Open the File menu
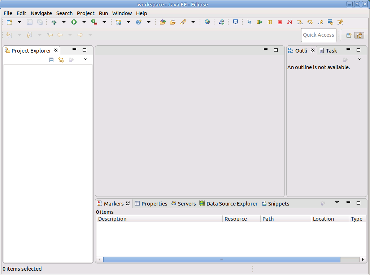370x275 pixels. (x=8, y=13)
